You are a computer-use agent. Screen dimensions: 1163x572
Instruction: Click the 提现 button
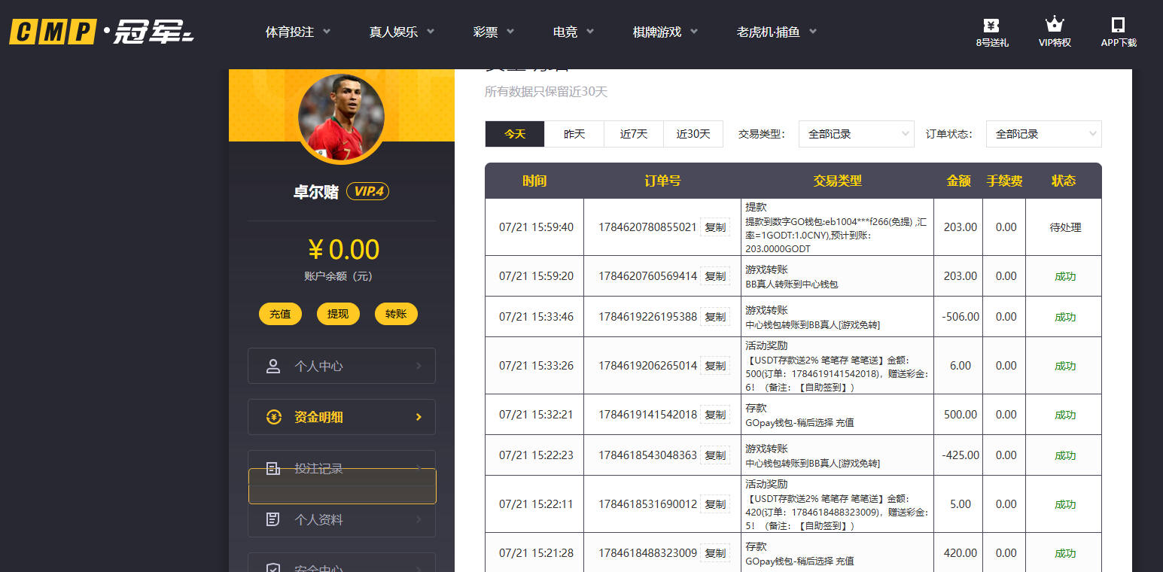pyautogui.click(x=338, y=314)
